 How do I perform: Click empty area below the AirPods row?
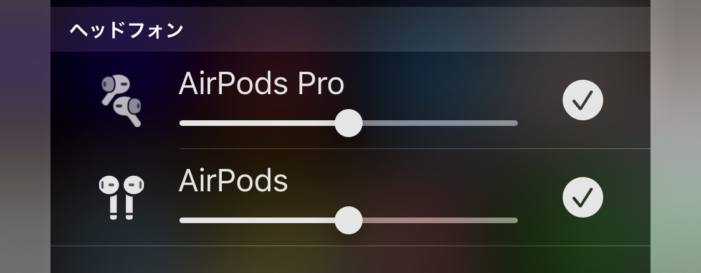coord(350,259)
